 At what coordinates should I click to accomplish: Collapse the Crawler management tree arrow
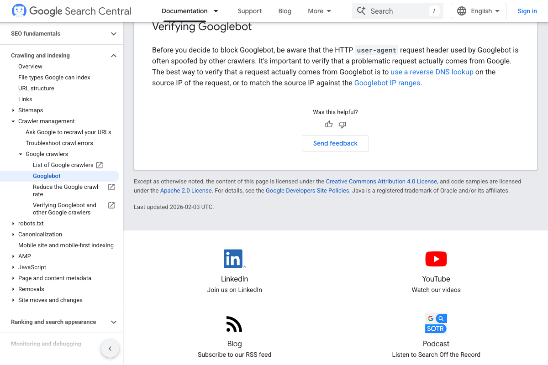[x=13, y=121]
